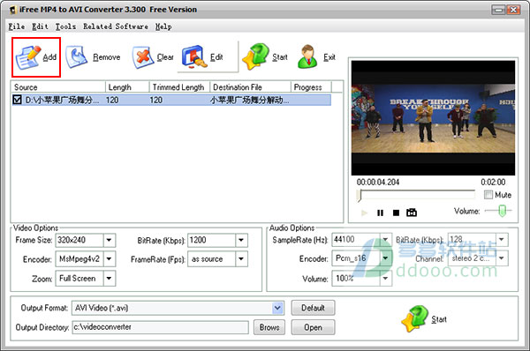Screen dimensions: 530x351
Task: Open the Tools menu
Action: tap(65, 26)
